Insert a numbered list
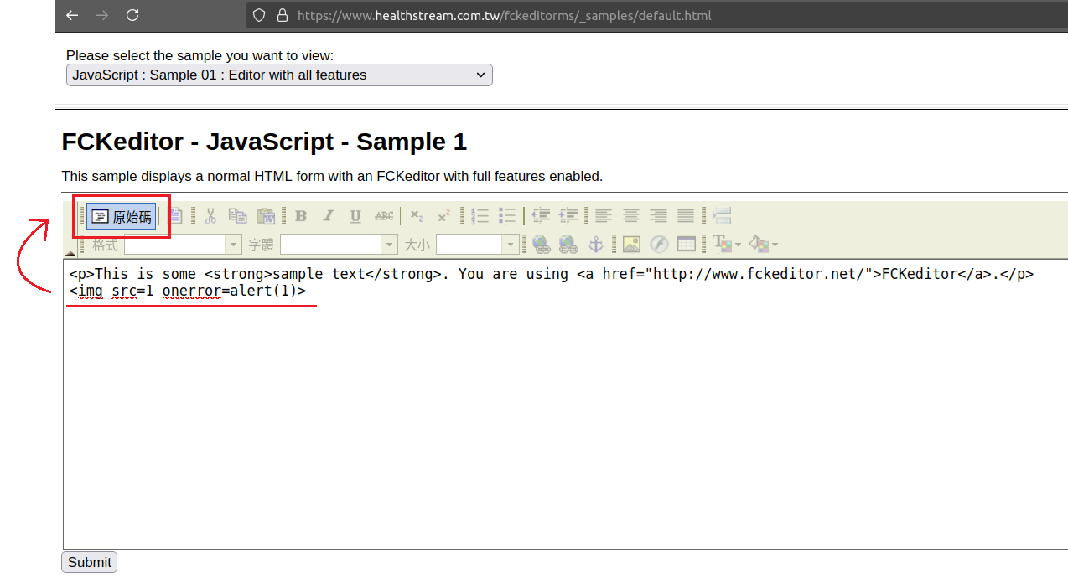The width and height of the screenshot is (1068, 588). [x=480, y=216]
